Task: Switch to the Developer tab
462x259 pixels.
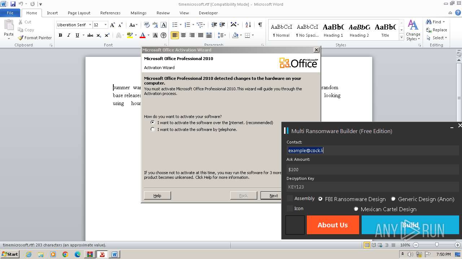Action: [x=208, y=13]
